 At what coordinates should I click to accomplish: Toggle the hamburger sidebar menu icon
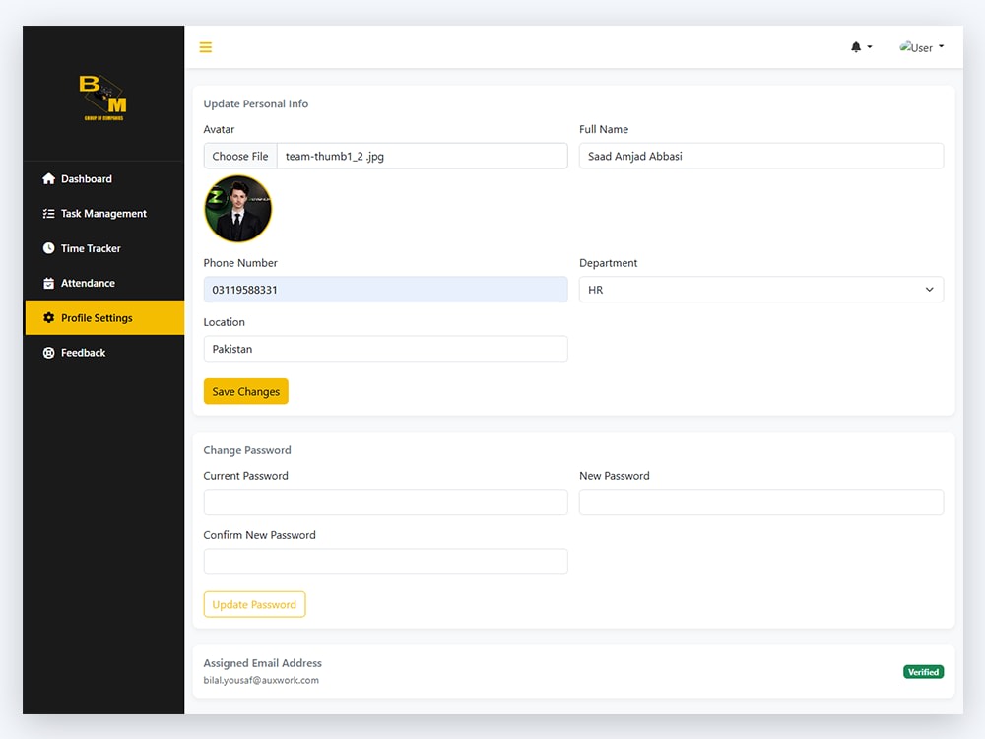point(206,47)
